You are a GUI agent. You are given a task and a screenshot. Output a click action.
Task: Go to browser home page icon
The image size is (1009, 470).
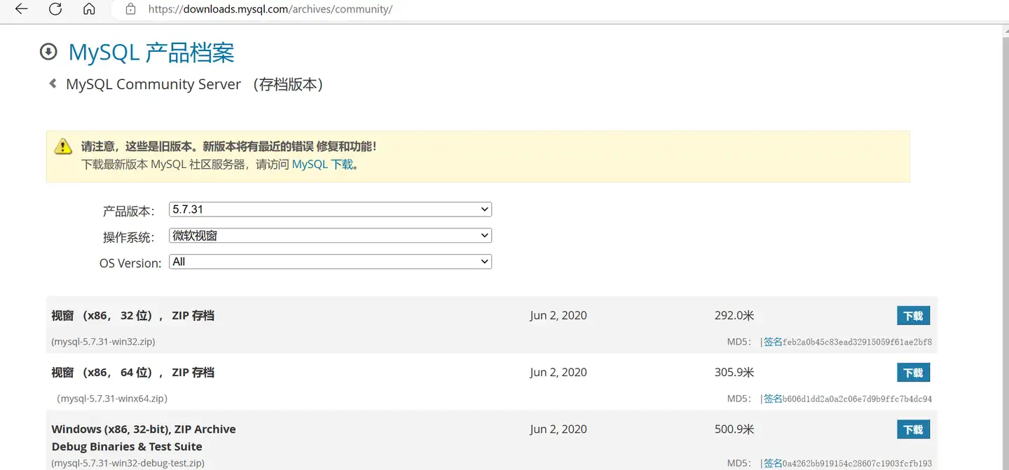(89, 9)
